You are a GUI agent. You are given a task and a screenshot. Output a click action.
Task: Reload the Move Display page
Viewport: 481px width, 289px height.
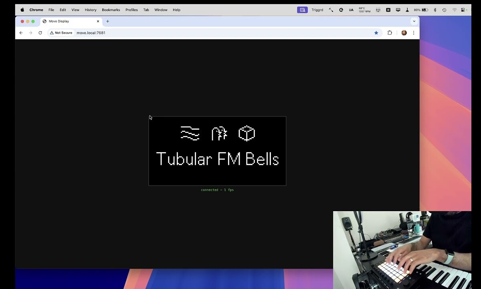click(40, 33)
